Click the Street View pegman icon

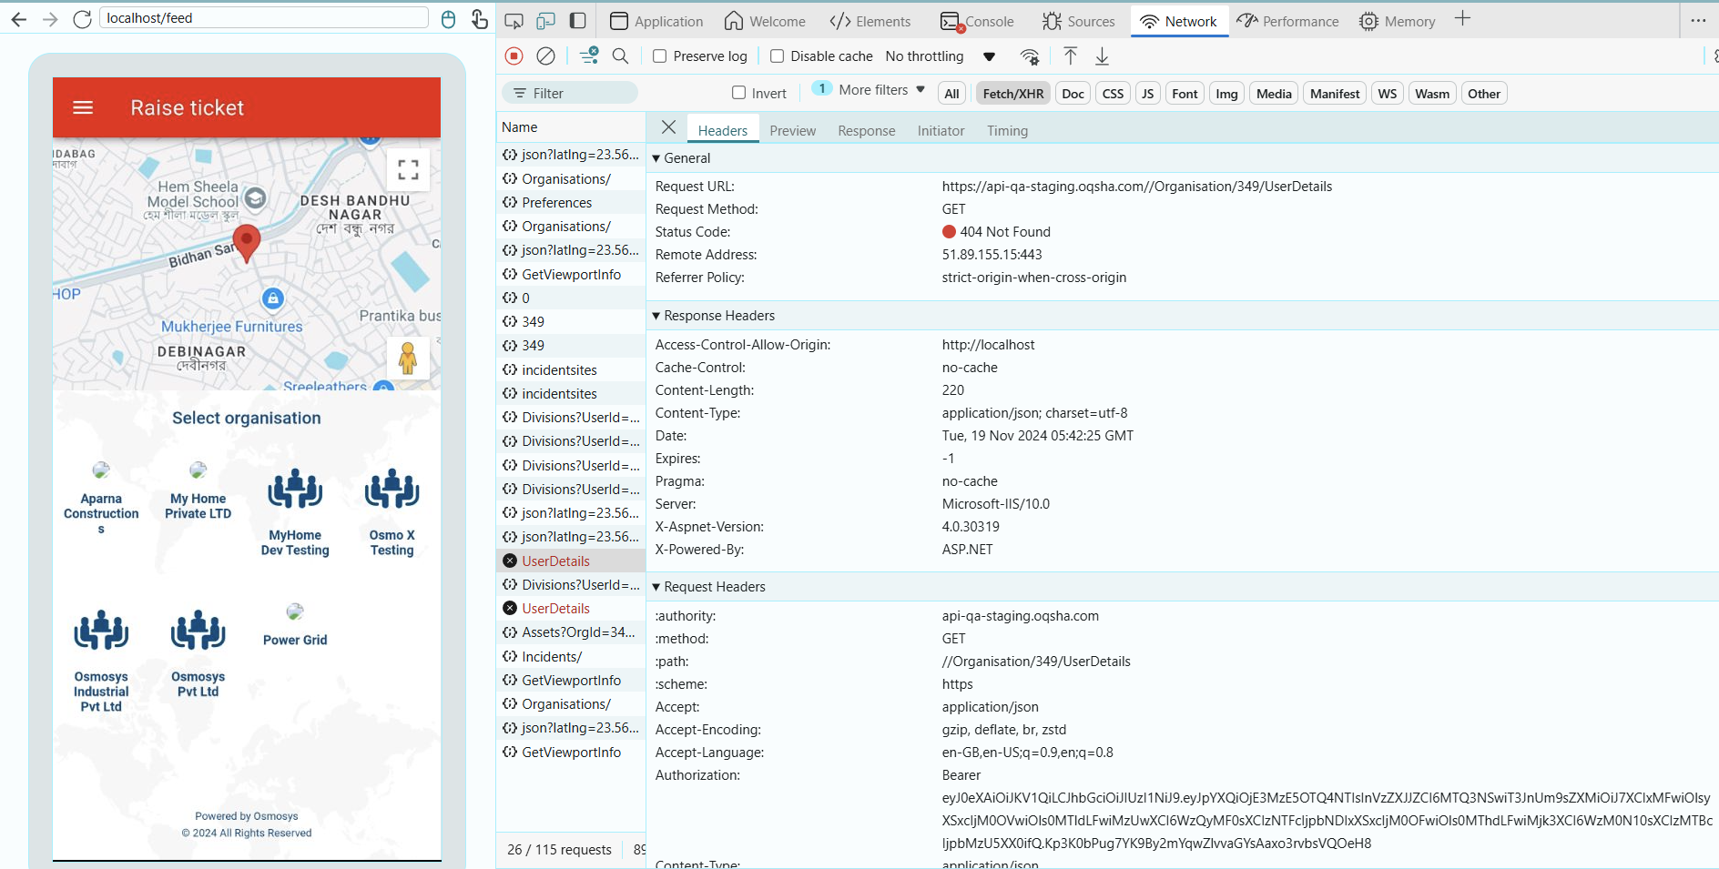(x=408, y=358)
